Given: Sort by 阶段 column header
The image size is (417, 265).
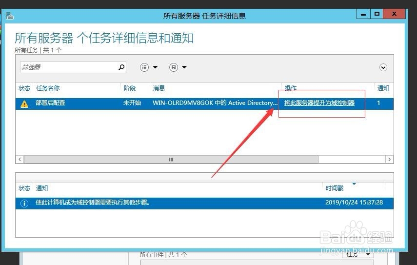Looking at the screenshot, I should (130, 88).
